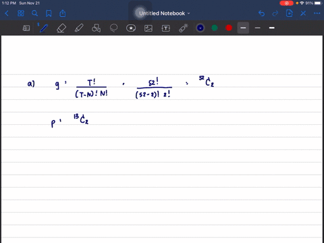The width and height of the screenshot is (324, 243).
Task: Undo the last stroke
Action: point(261,13)
